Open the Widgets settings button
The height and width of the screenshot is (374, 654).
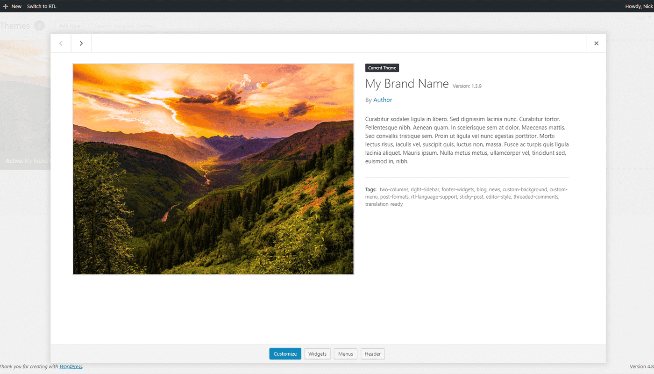(318, 354)
